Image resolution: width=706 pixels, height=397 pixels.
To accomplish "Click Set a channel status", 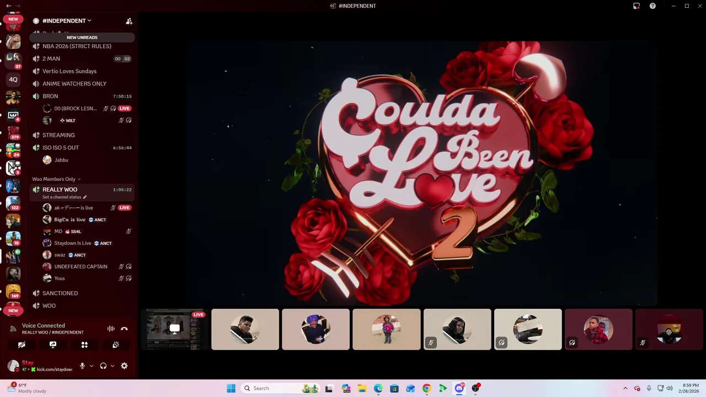I will (65, 197).
